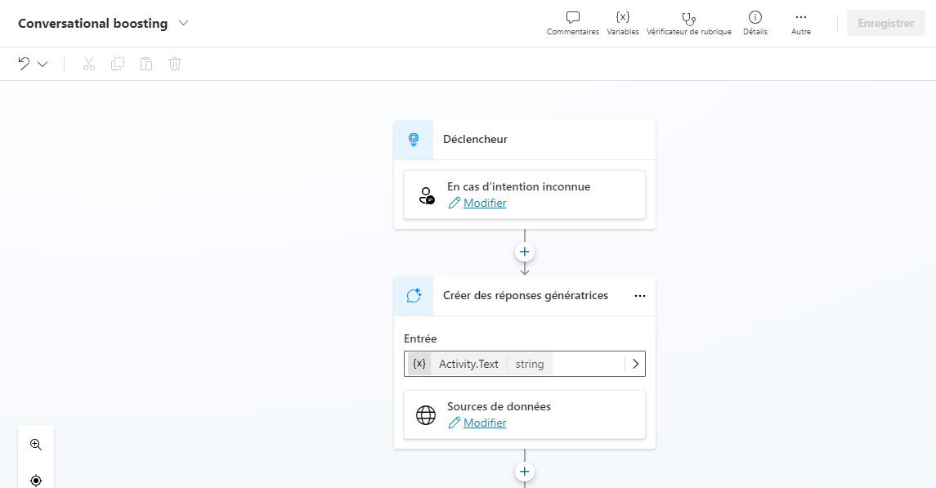Expand the Conversational boosting title dropdown
Image resolution: width=936 pixels, height=488 pixels.
point(184,23)
